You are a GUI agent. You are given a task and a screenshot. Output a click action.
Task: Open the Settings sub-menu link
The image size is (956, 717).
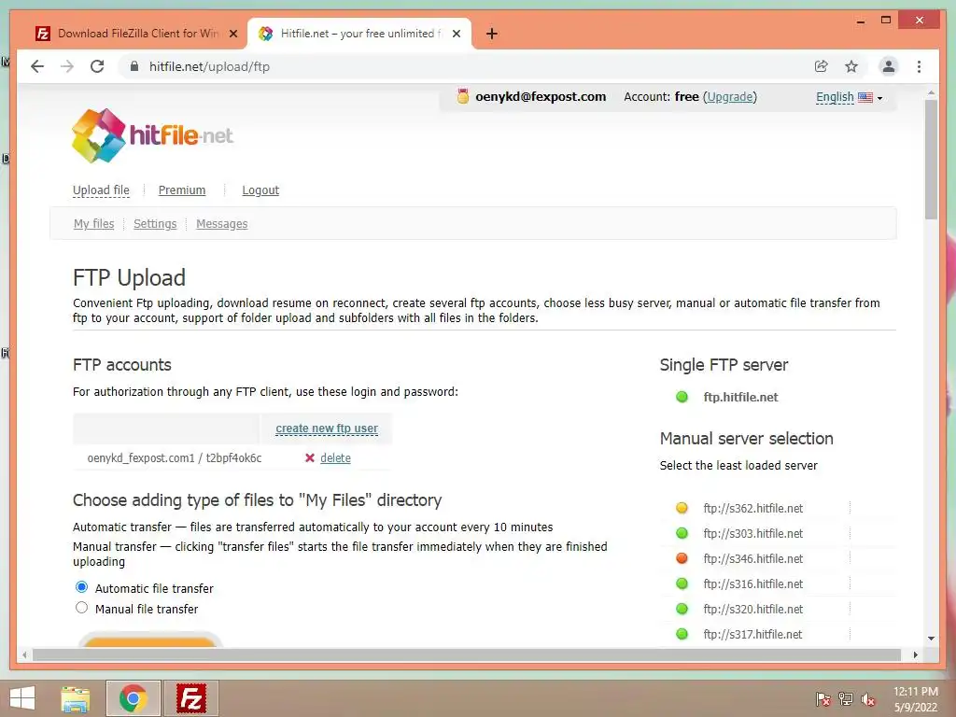(155, 224)
